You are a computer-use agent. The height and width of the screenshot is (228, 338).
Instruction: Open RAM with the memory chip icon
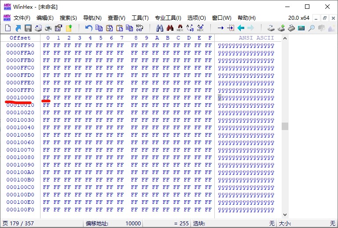point(291,28)
